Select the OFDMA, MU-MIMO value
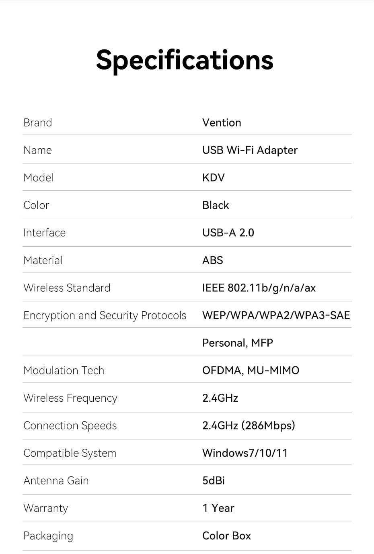 tap(251, 370)
